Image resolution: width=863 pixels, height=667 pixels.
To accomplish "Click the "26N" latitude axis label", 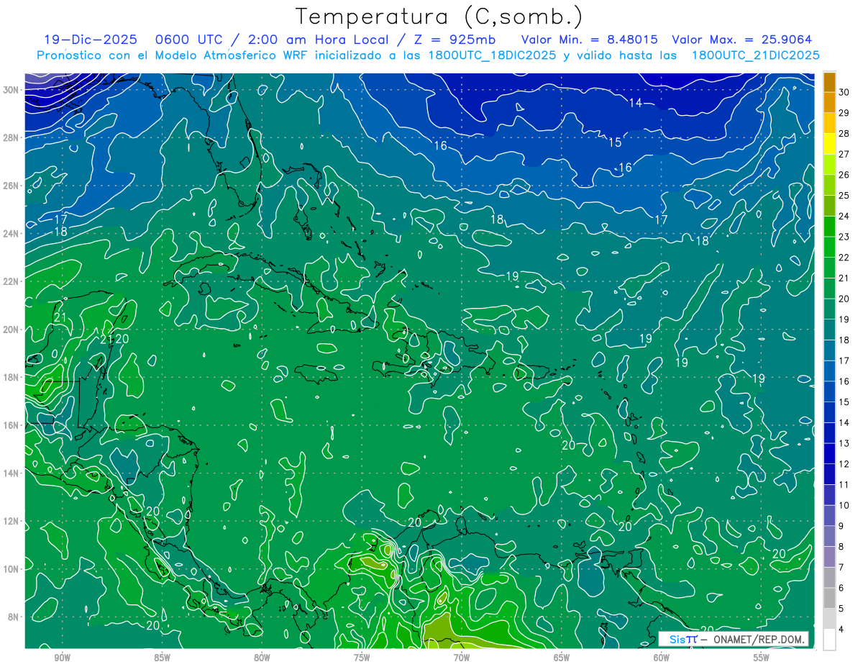I will [x=12, y=186].
